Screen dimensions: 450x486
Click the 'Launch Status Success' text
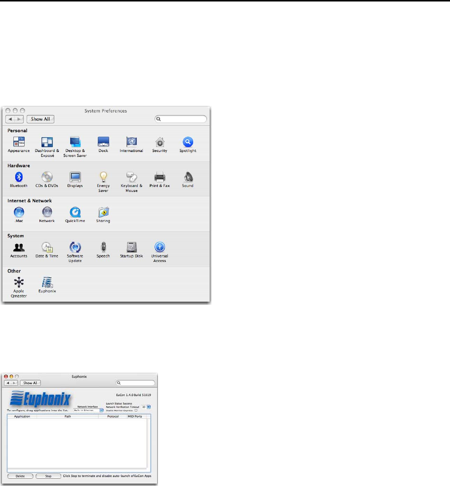pyautogui.click(x=119, y=404)
